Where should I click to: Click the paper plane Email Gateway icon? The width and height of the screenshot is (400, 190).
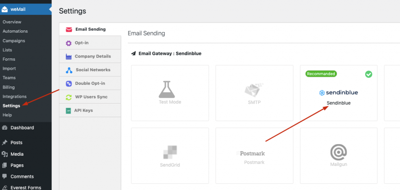pos(134,53)
